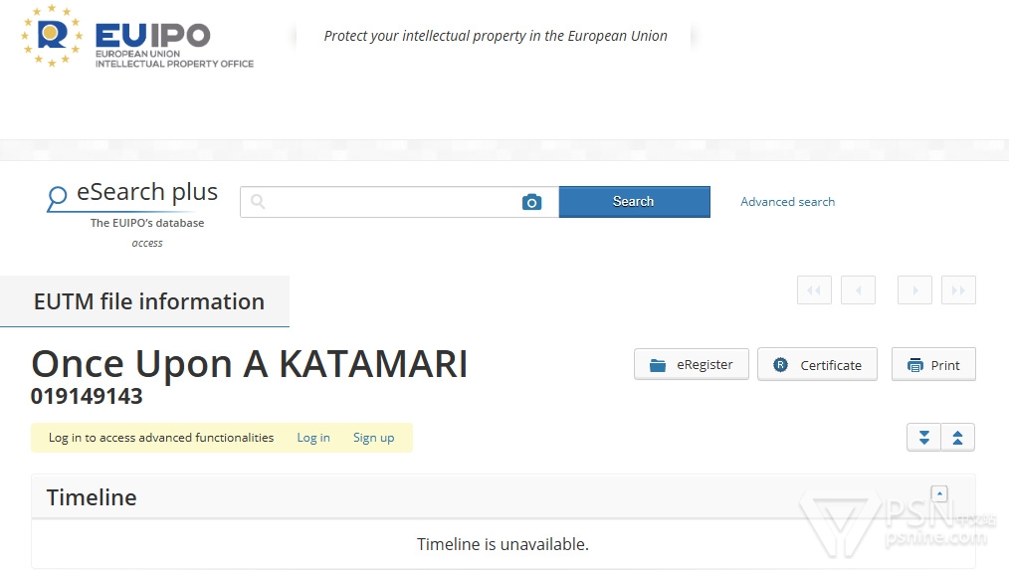Go to last result arrow button
The image size is (1009, 570).
[x=958, y=290]
